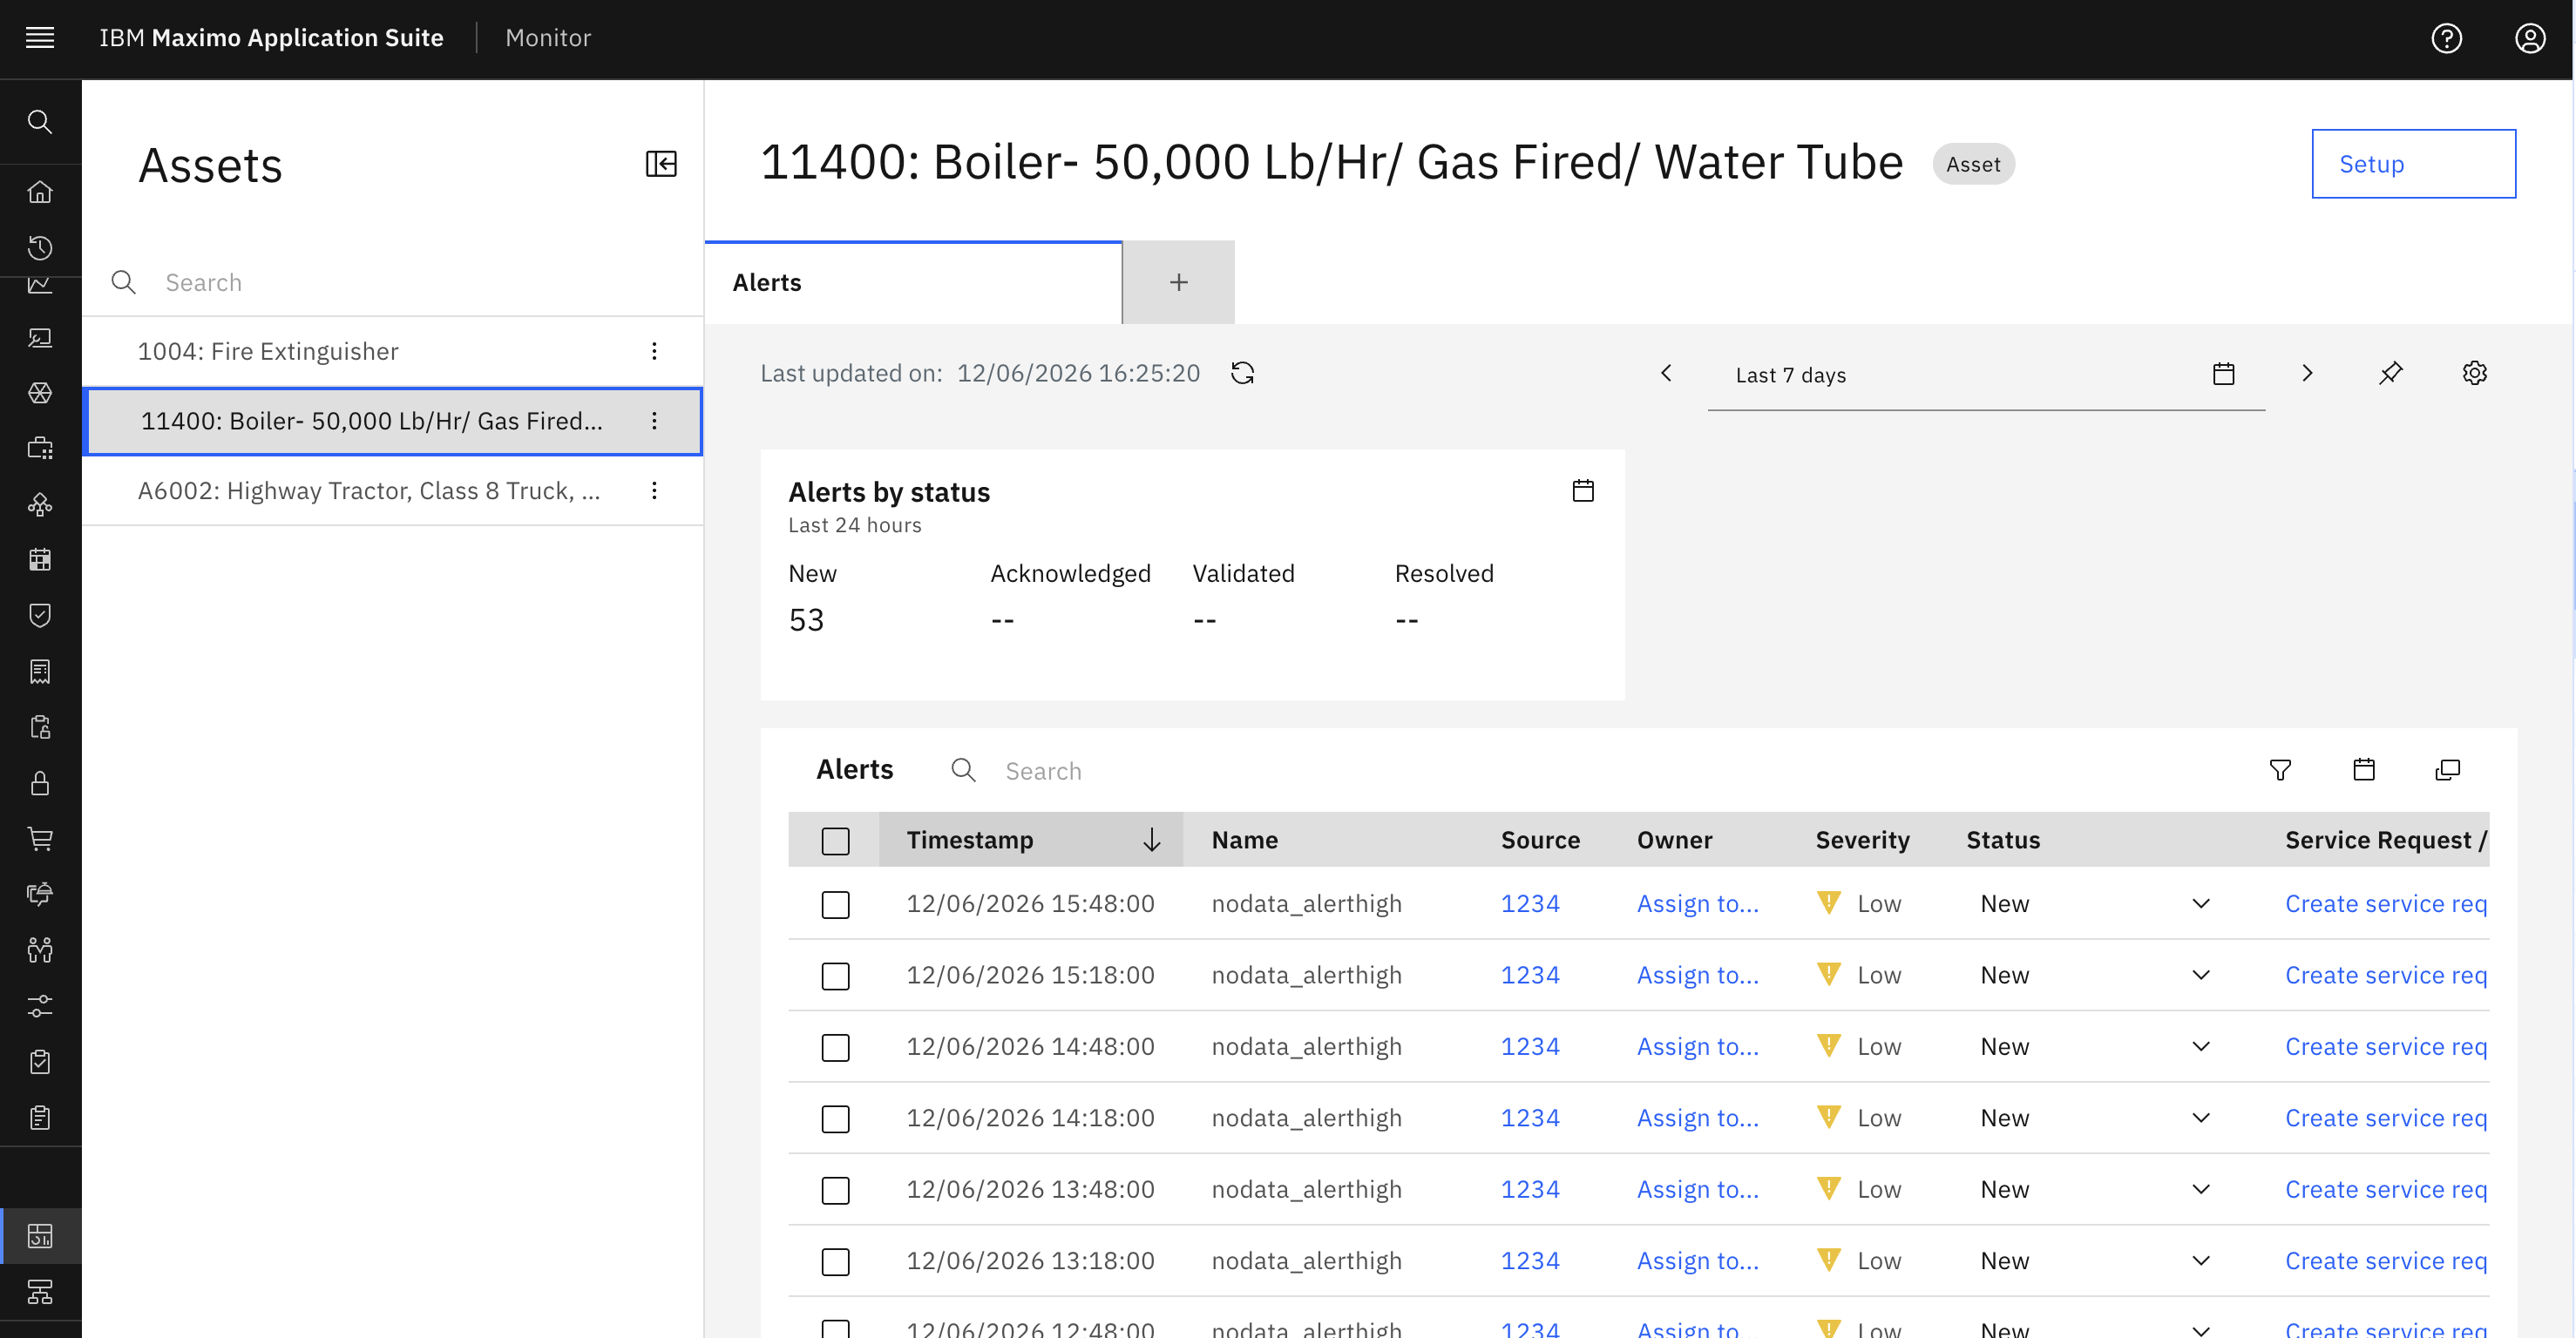Open the alerts table filter

(x=2280, y=769)
